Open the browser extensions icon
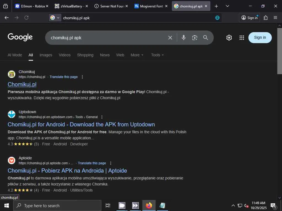 [x=265, y=18]
